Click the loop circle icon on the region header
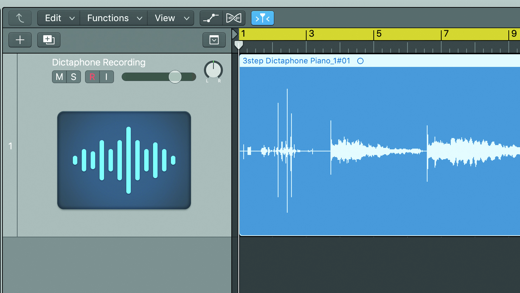Image resolution: width=520 pixels, height=293 pixels. click(360, 61)
